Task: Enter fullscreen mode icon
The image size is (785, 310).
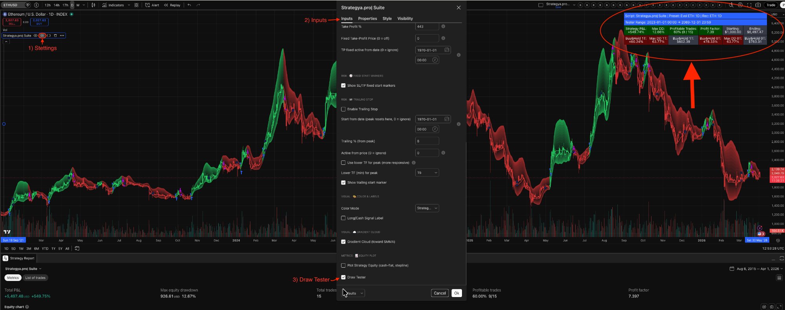Action: click(749, 5)
